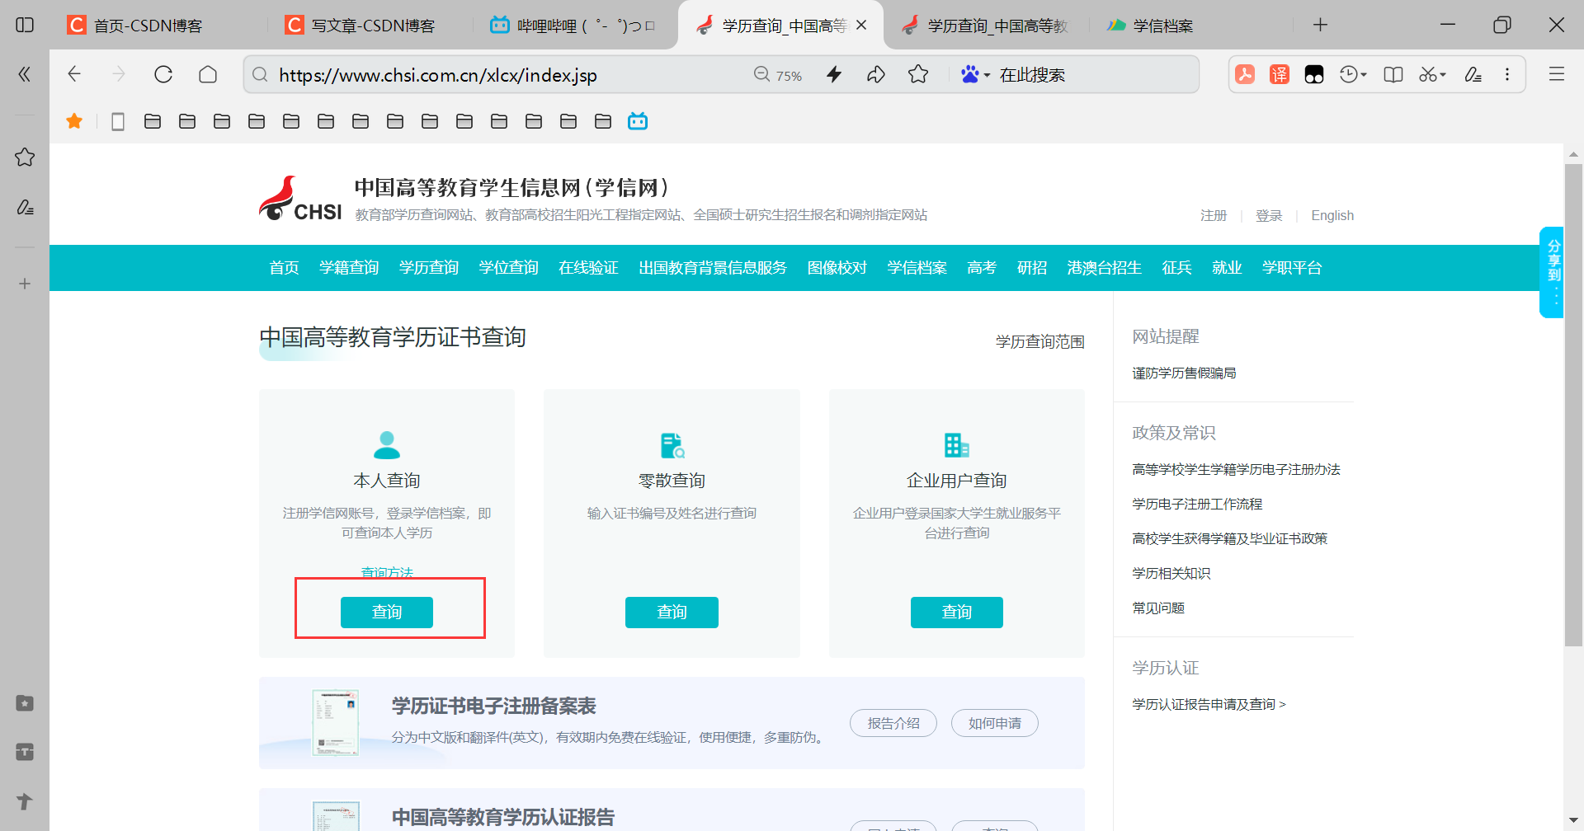Click the note-taking pen icon in toolbar
1584x831 pixels.
[1473, 74]
